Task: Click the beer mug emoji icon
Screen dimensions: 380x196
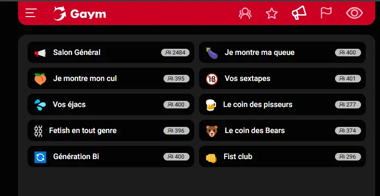Action: tap(211, 105)
